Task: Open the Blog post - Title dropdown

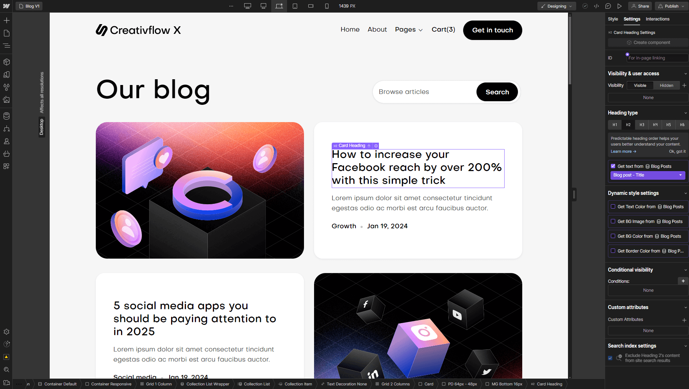Action: pyautogui.click(x=647, y=175)
